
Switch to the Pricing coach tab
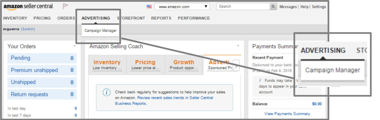coord(145,65)
